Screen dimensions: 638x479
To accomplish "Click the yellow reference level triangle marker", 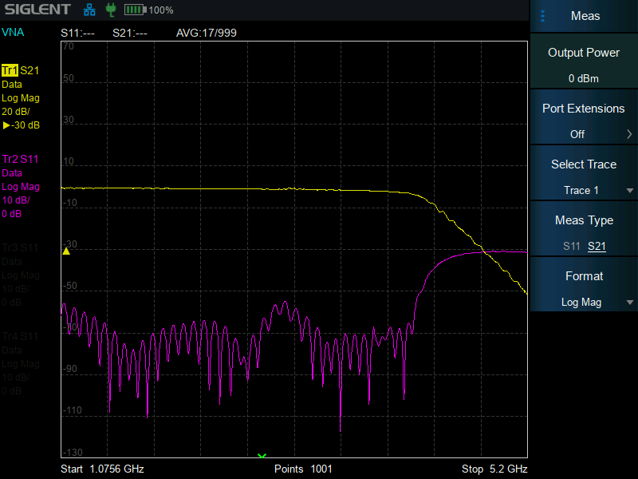I will click(66, 251).
